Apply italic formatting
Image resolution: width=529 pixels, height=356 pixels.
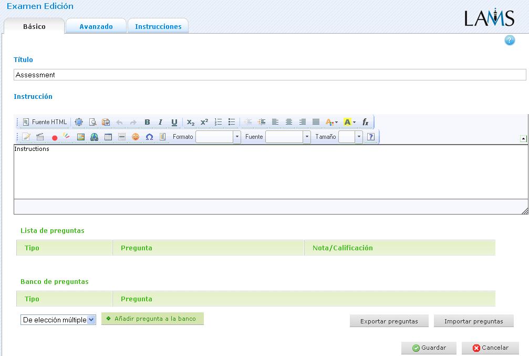click(x=161, y=122)
